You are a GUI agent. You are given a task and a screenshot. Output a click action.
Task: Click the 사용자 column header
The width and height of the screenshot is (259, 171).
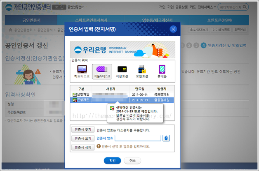(111, 89)
